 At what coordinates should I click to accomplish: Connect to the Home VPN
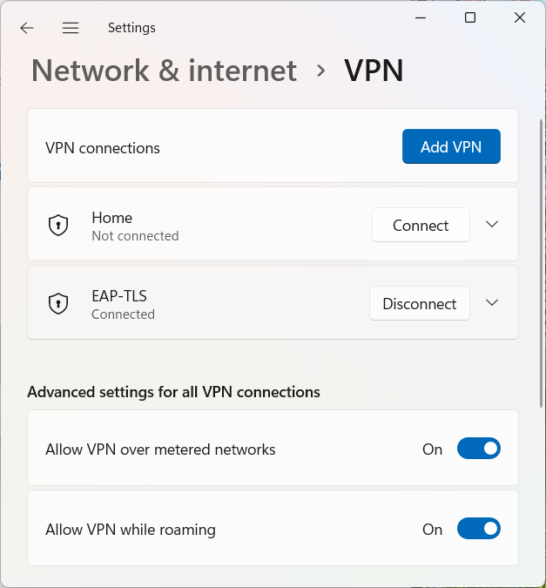point(421,225)
